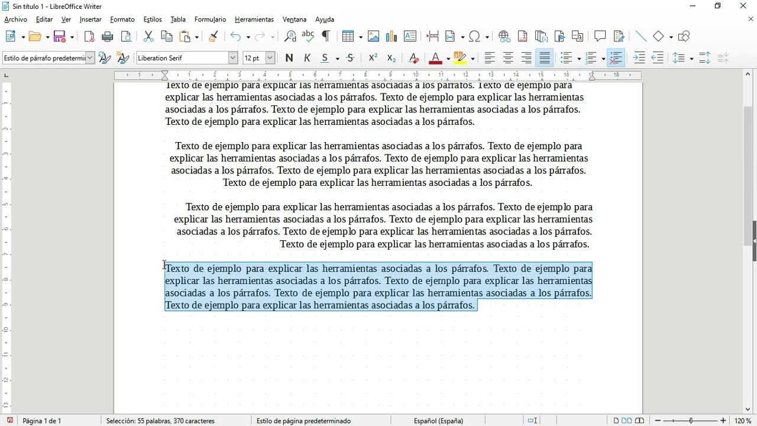The width and height of the screenshot is (757, 426).
Task: Activate Clone Formatting paintbrush
Action: click(213, 37)
